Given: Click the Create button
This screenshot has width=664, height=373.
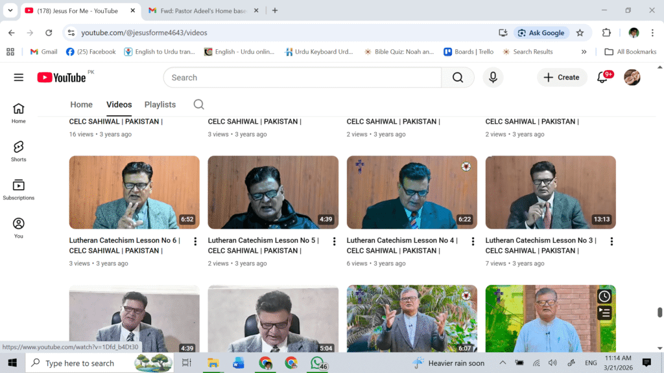Looking at the screenshot, I should [562, 78].
